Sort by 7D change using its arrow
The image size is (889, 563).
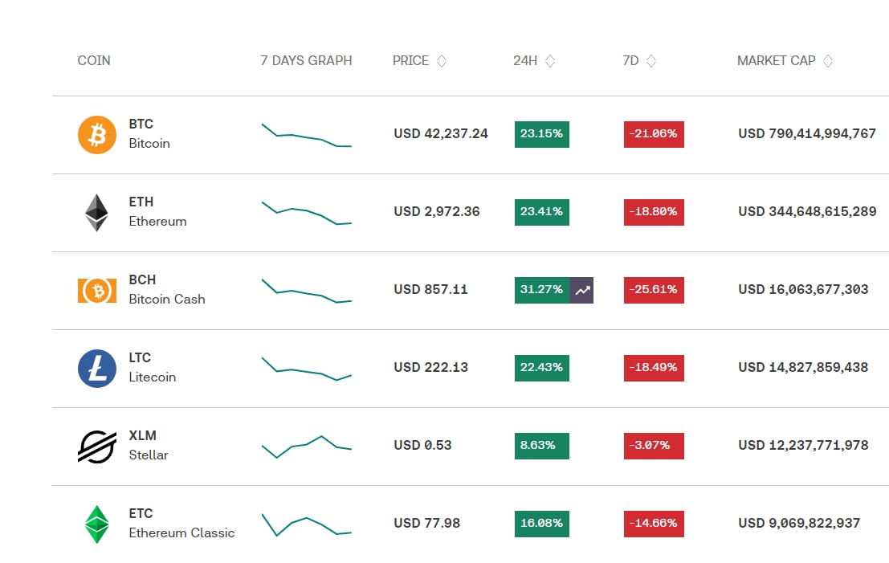coord(651,61)
